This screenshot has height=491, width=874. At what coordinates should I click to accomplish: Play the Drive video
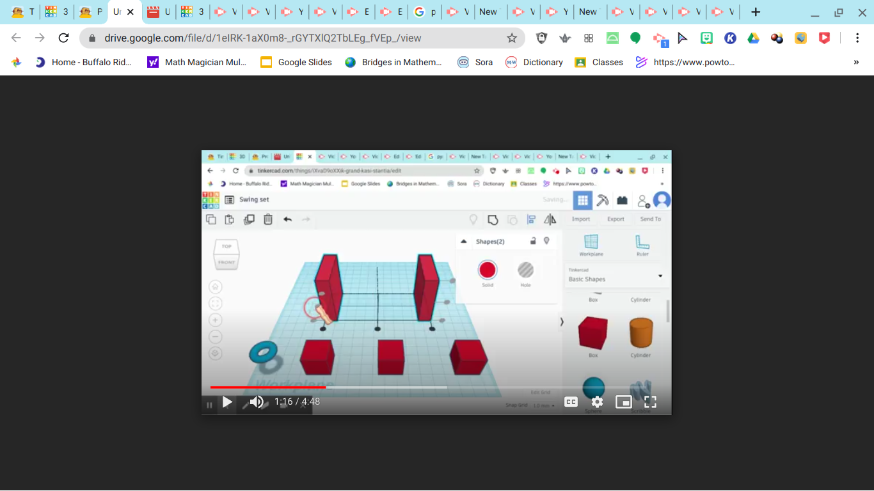pos(227,402)
